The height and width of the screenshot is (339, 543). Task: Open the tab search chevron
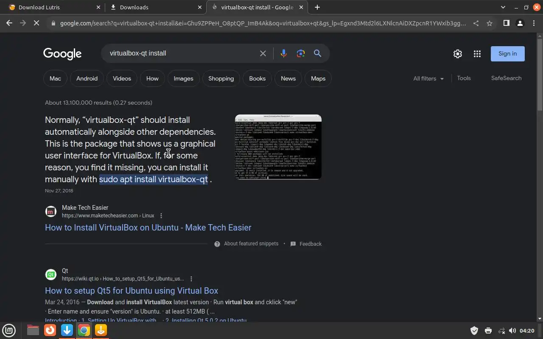click(x=503, y=7)
